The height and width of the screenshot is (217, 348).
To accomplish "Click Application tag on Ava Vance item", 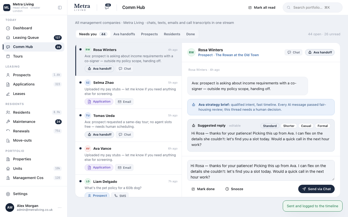I will coord(99,168).
